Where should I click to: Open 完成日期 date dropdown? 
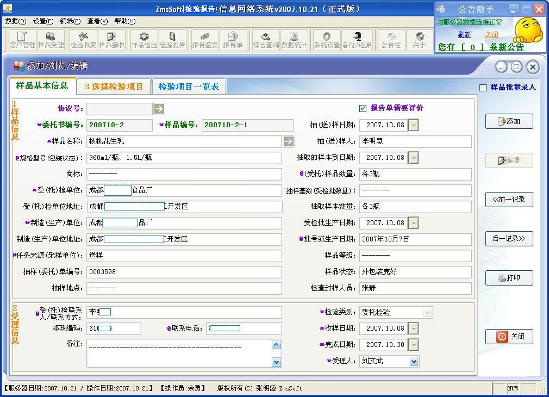click(414, 345)
